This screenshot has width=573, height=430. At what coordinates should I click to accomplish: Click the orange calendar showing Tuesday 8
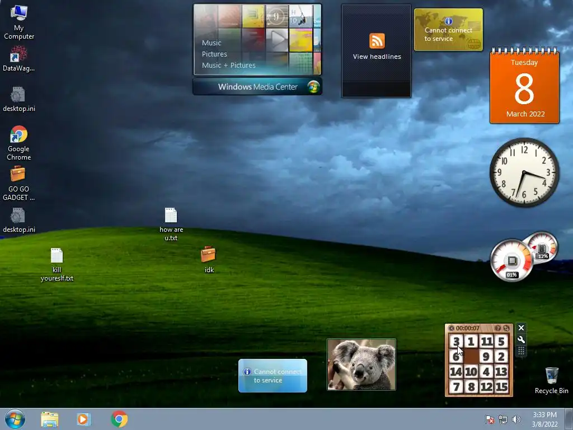[524, 86]
